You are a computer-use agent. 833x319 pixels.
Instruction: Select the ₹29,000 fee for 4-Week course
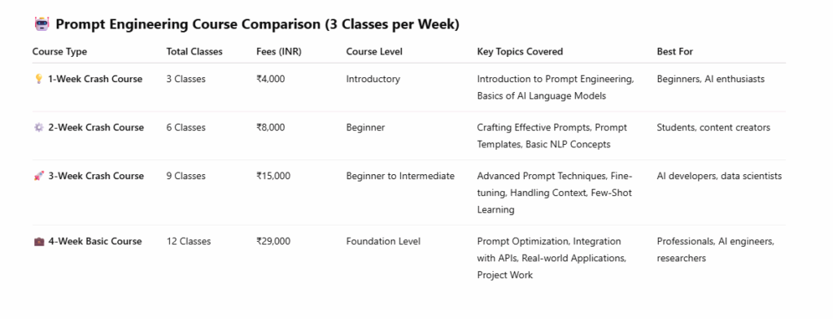tap(273, 242)
